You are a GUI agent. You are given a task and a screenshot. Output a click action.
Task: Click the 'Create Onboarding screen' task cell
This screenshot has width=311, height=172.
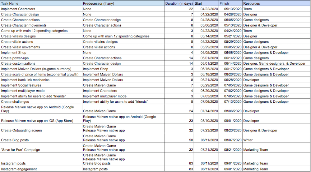[x=41, y=128]
